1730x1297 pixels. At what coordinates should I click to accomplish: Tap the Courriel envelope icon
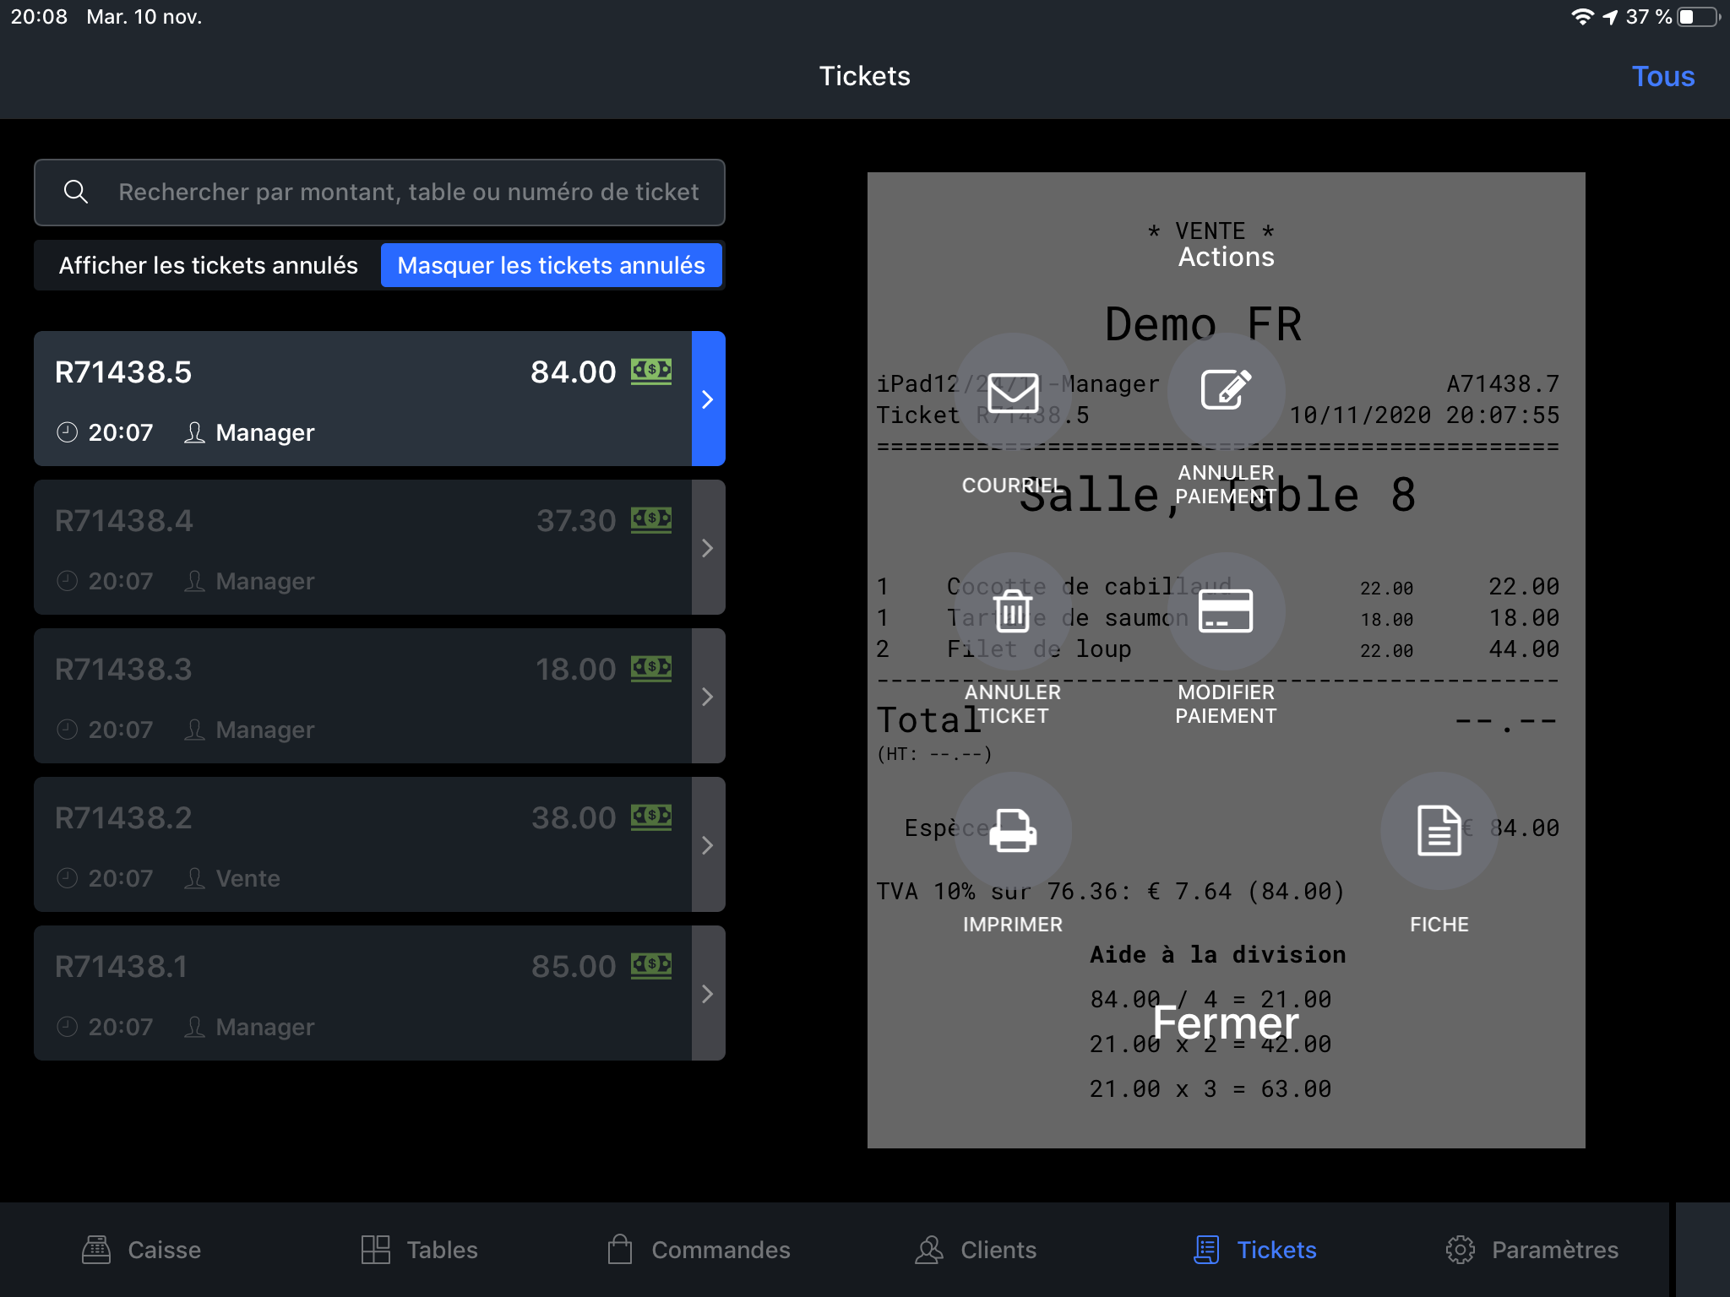[x=1013, y=392]
